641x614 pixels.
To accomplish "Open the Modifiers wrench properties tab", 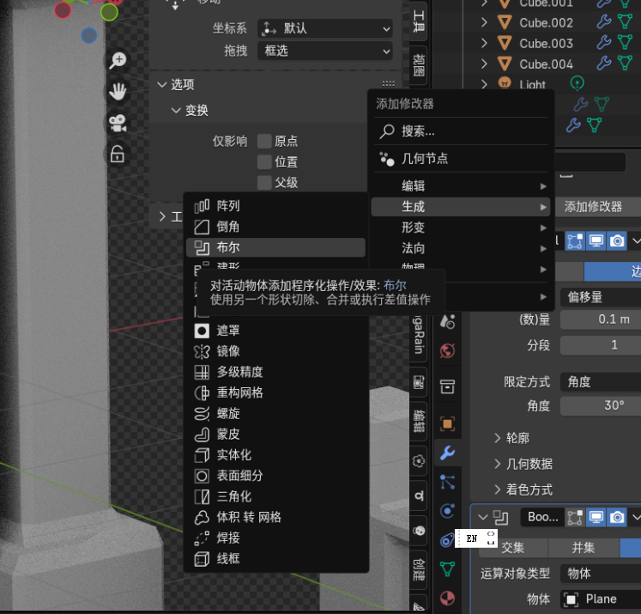I will click(x=447, y=453).
